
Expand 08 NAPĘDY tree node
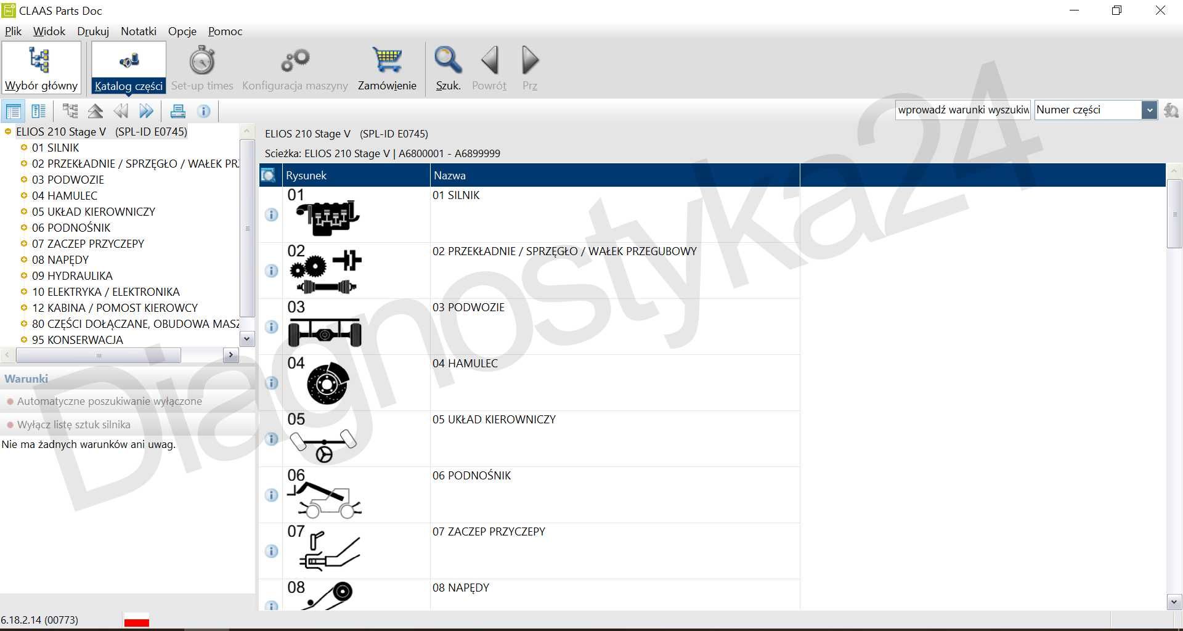[24, 259]
